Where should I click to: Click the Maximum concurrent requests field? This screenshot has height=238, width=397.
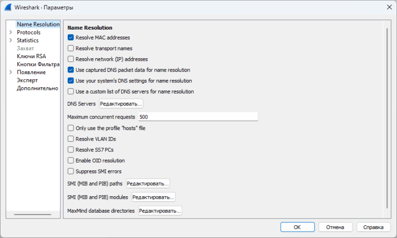[197, 116]
